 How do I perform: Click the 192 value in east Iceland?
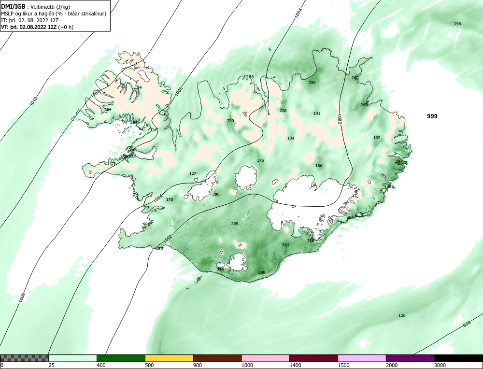377,138
